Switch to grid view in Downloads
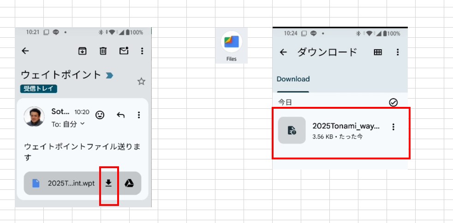Screen dimensions: 453x223 378,53
